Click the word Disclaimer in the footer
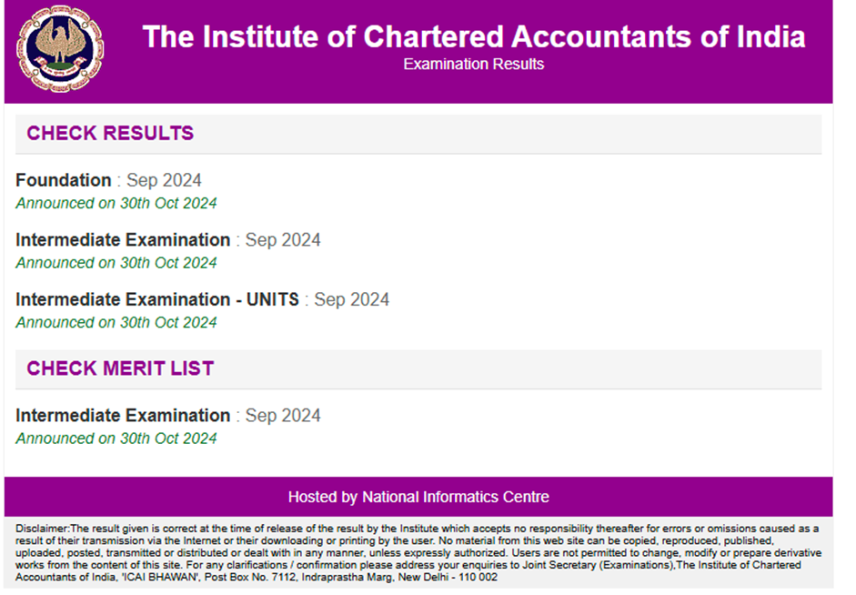Viewport: 856px width, 595px height. tap(43, 529)
